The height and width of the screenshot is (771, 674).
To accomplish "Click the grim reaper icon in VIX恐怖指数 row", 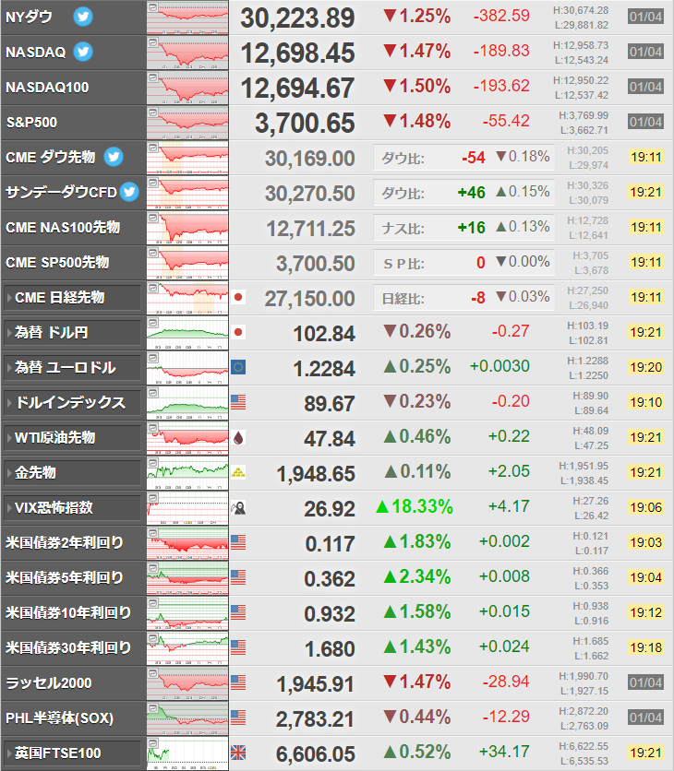I will 238,507.
